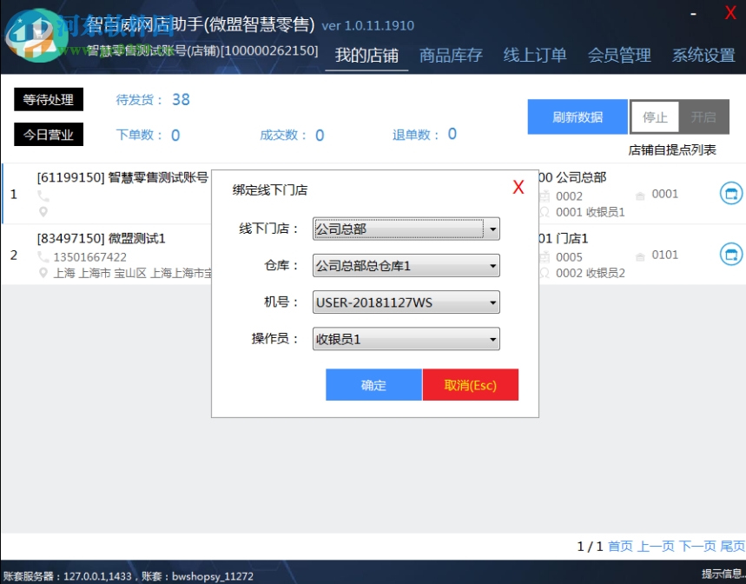
Task: Switch to the 商品库存 tab
Action: point(451,55)
